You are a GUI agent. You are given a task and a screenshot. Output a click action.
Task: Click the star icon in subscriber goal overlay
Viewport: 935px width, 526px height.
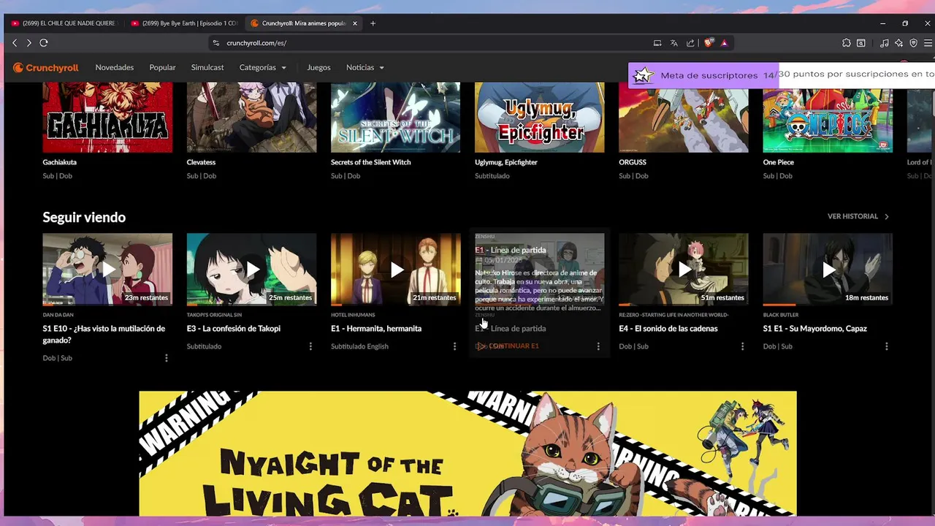click(x=643, y=75)
